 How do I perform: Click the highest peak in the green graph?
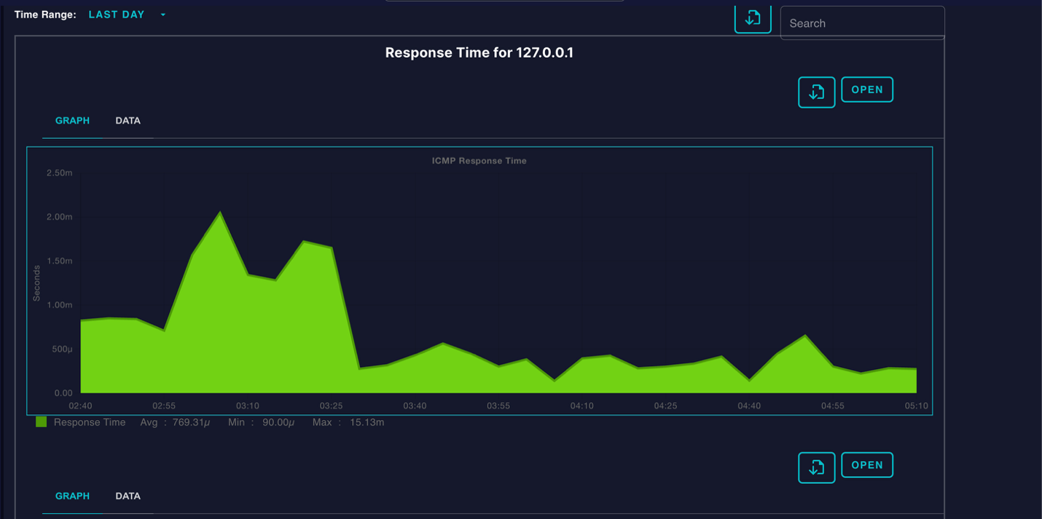[220, 213]
